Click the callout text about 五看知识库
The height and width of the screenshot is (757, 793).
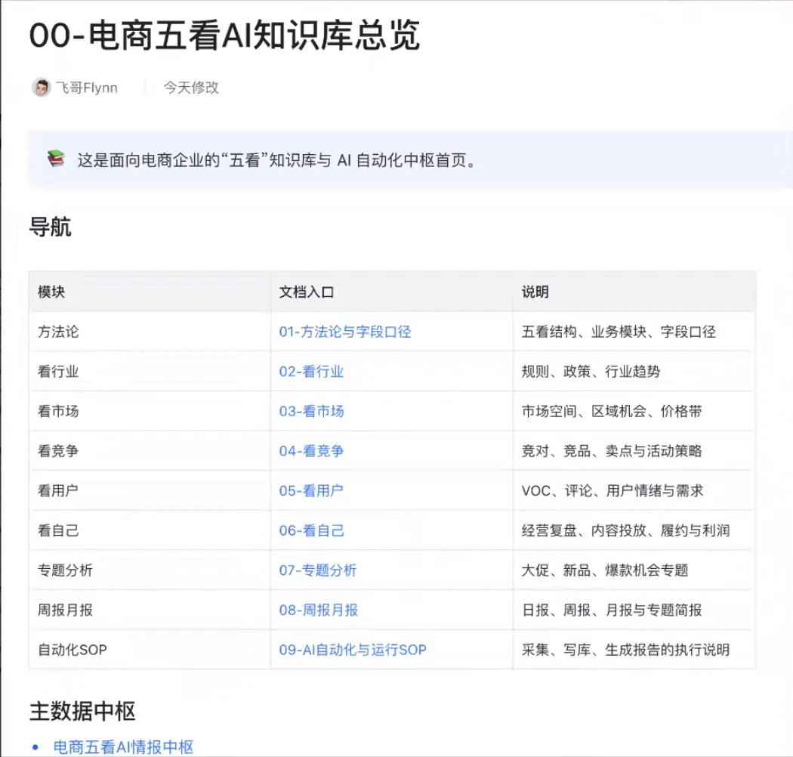(276, 160)
